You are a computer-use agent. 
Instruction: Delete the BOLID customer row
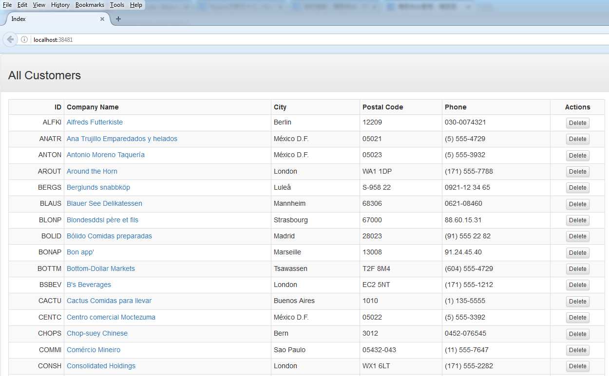577,236
